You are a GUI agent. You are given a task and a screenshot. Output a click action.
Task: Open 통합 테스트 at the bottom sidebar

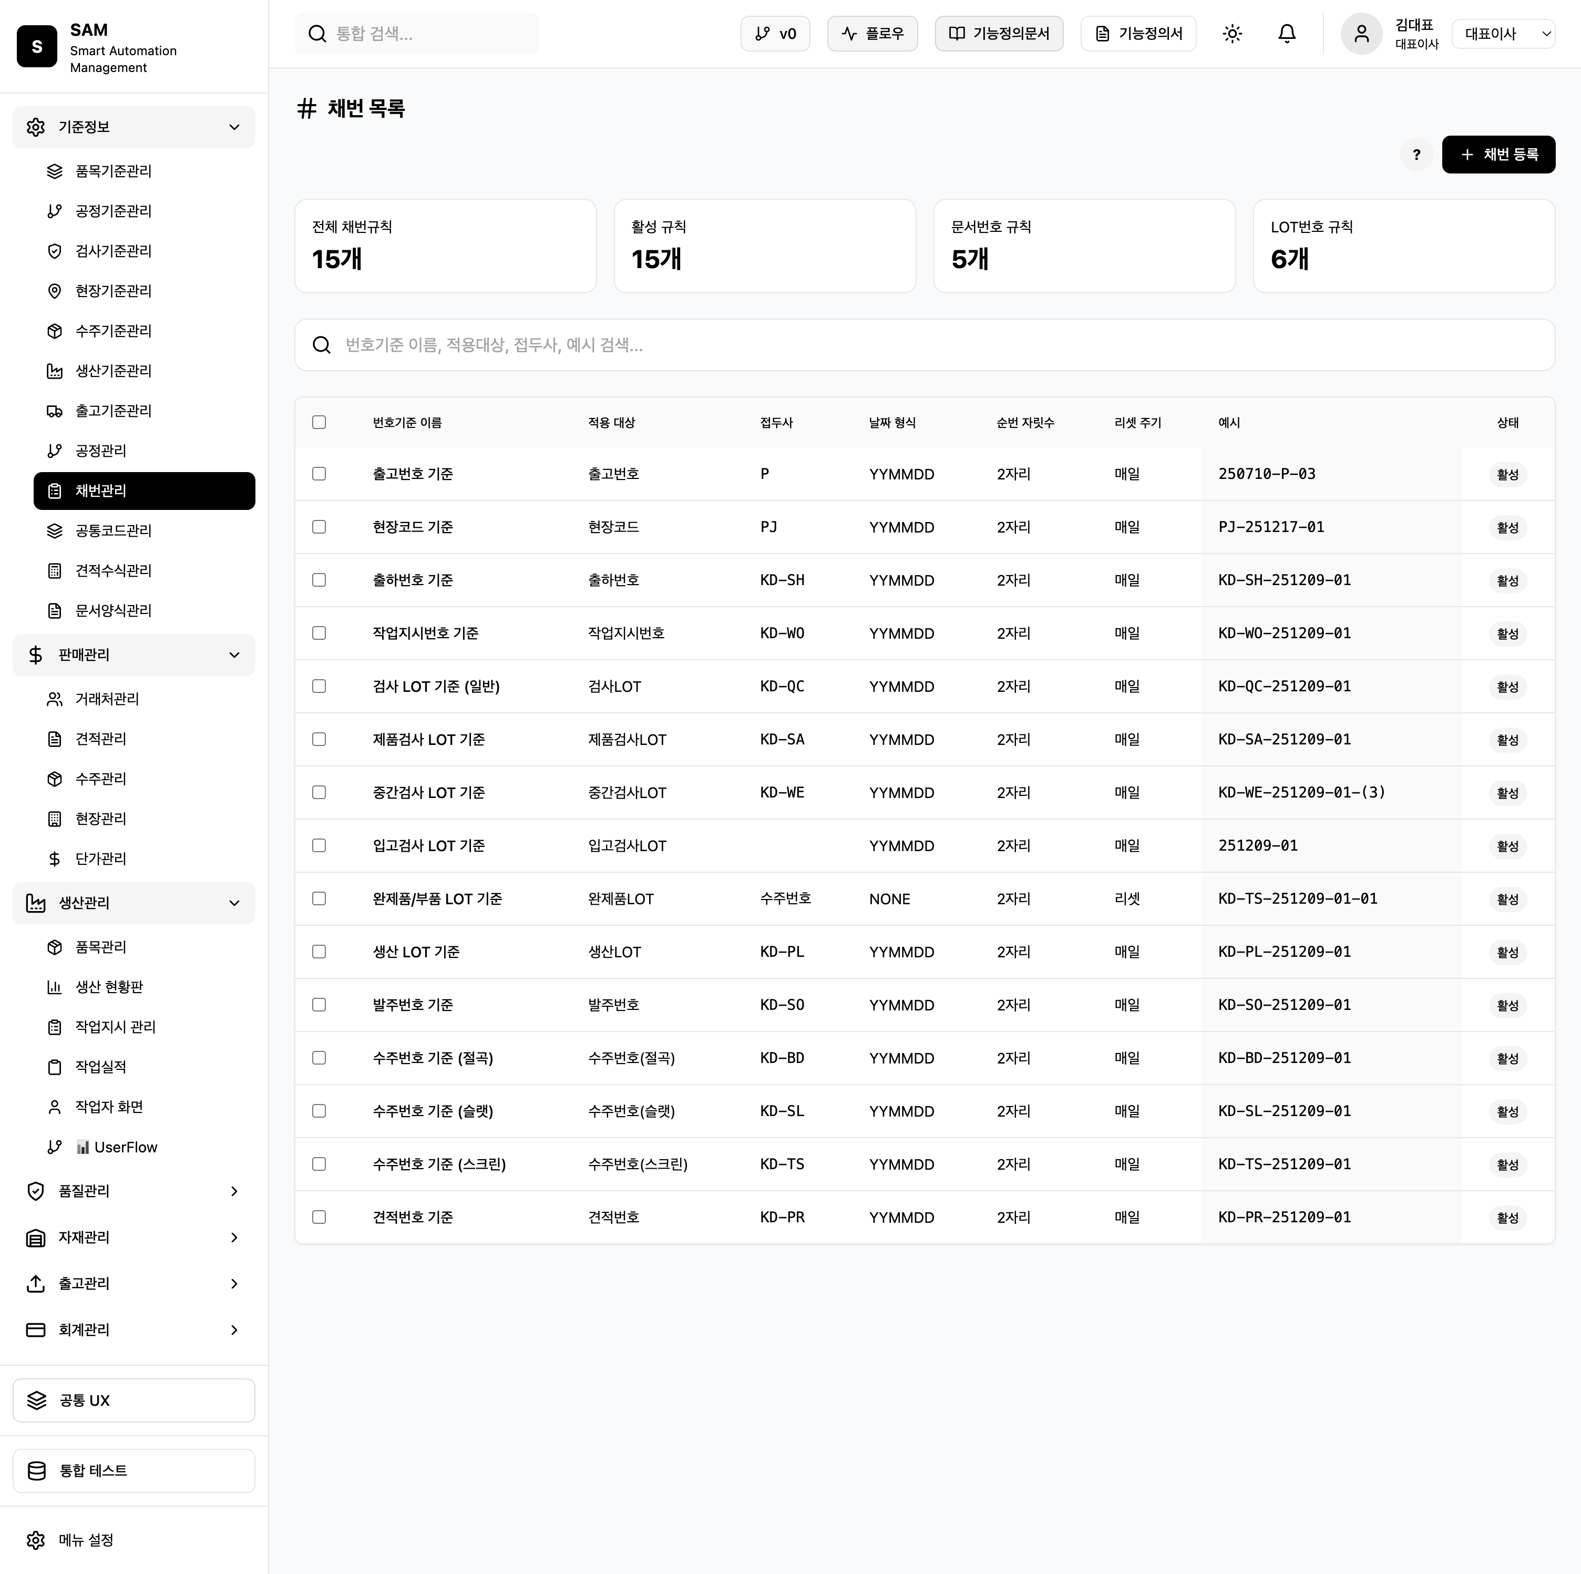coord(134,1470)
